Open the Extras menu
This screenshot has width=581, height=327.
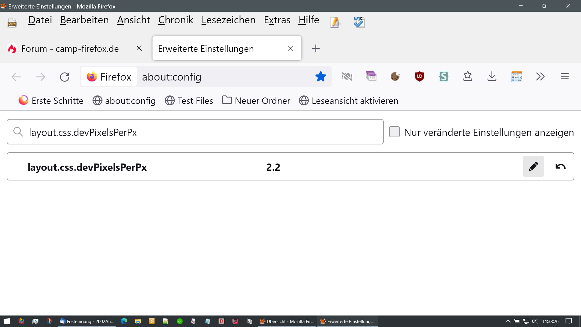click(x=277, y=20)
